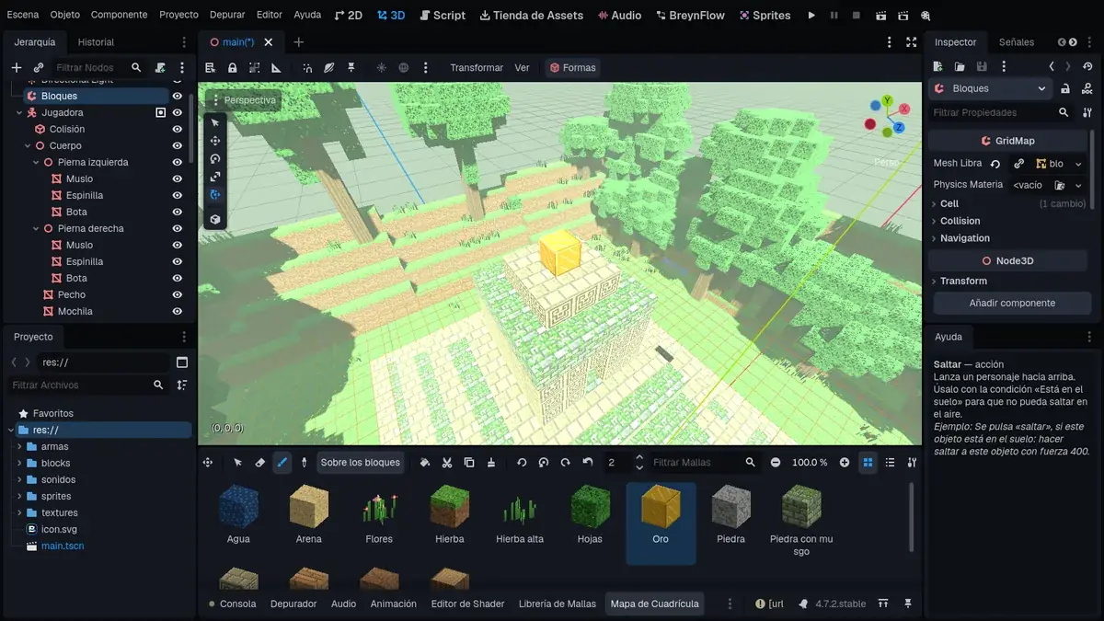Click the duplicate selection icon beside the scissors
1104x621 pixels.
click(469, 462)
